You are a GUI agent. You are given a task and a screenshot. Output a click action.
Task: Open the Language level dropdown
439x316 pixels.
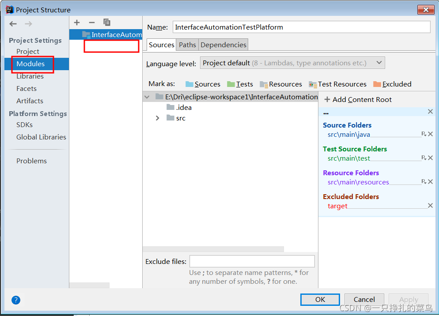[x=292, y=63]
